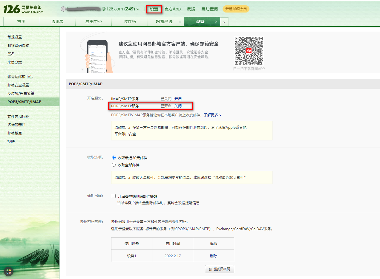This screenshot has width=380, height=279.
Task: Click the 2022.2.17 enable date cell
Action: [x=173, y=256]
